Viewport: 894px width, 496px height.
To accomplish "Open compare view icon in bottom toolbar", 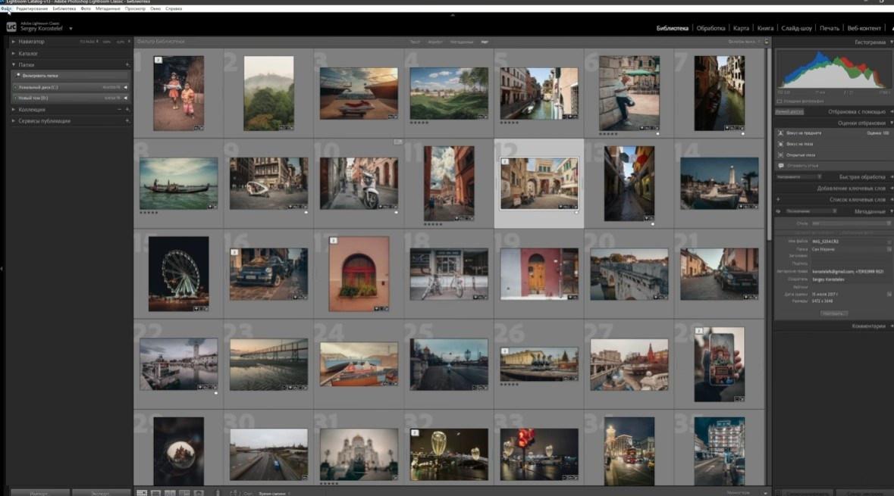I will [x=170, y=492].
